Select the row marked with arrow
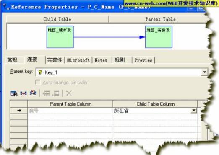The height and width of the screenshot is (155, 219). click(19, 111)
